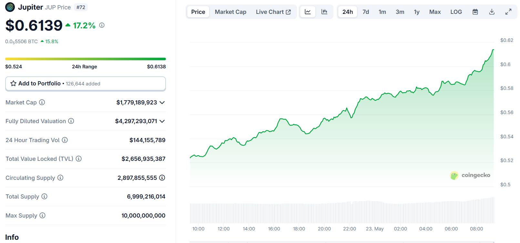This screenshot has height=243, width=520.
Task: Add Jupiter to Portfolio
Action: tap(86, 84)
